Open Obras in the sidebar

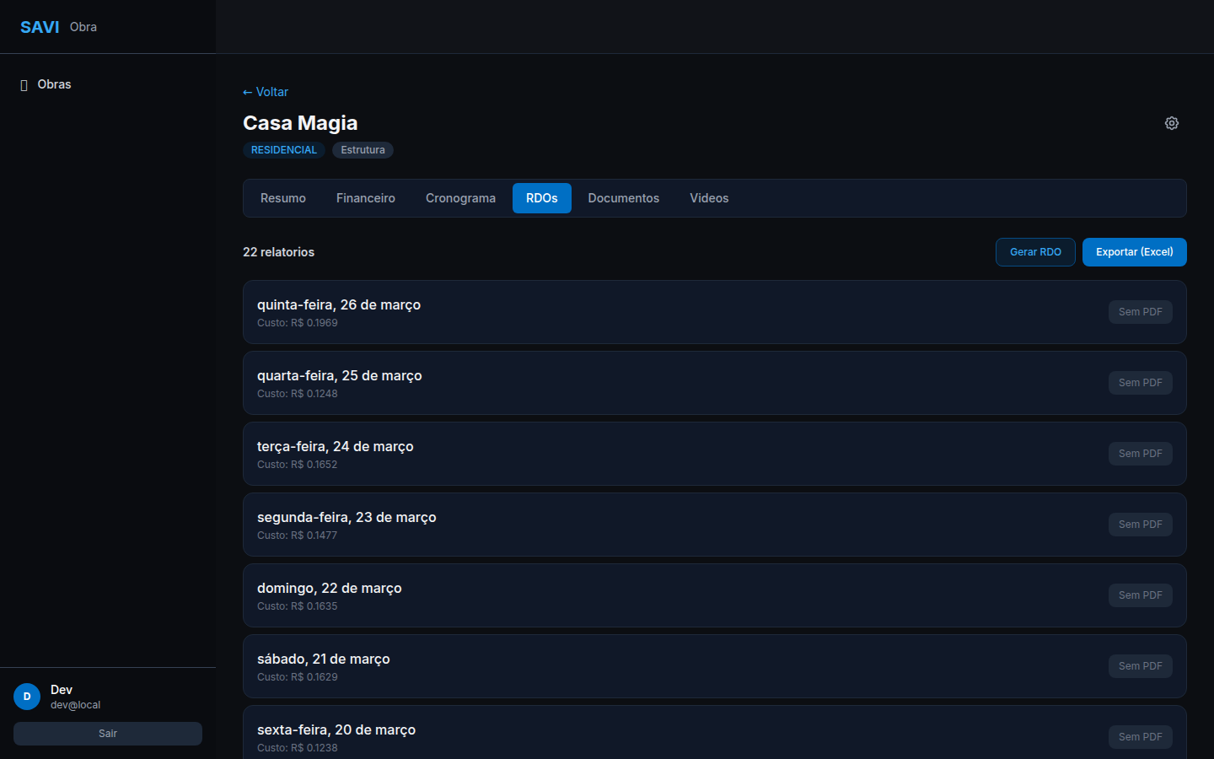point(54,84)
